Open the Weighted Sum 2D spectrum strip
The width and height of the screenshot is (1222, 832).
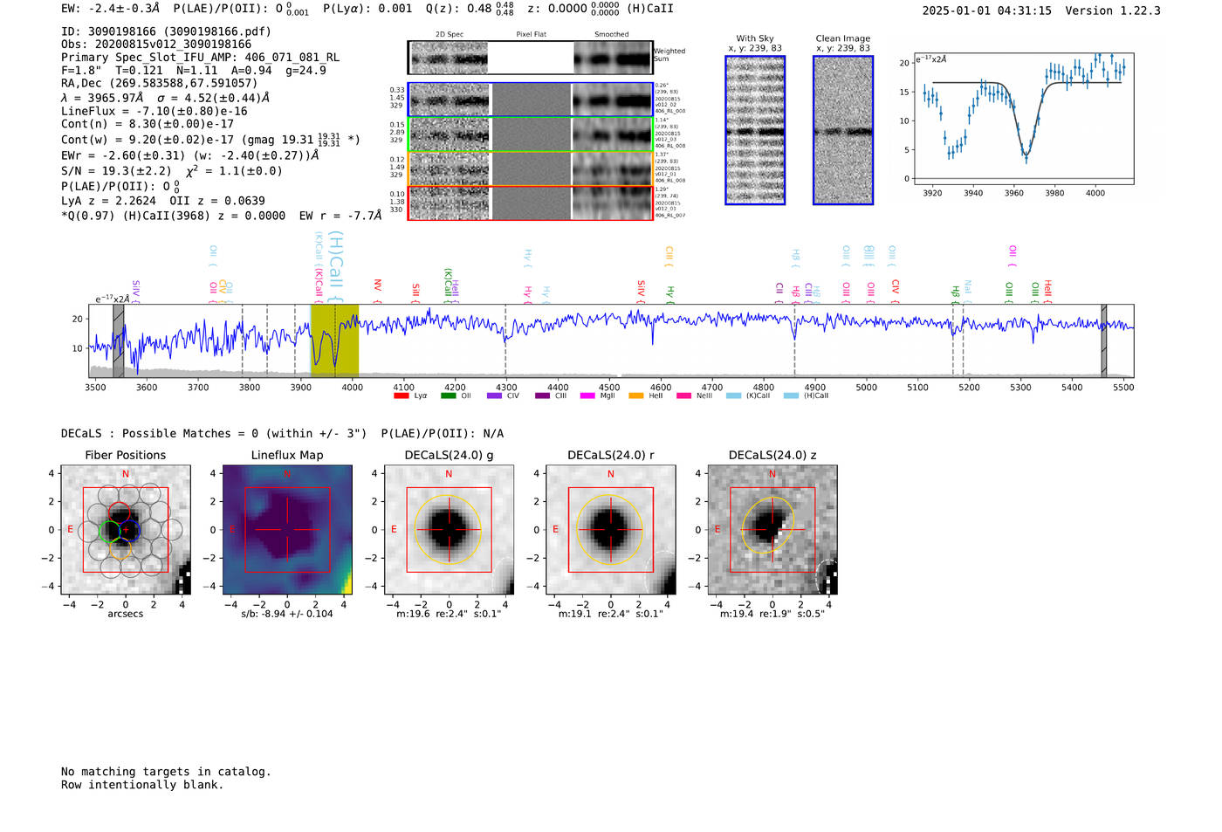(531, 58)
